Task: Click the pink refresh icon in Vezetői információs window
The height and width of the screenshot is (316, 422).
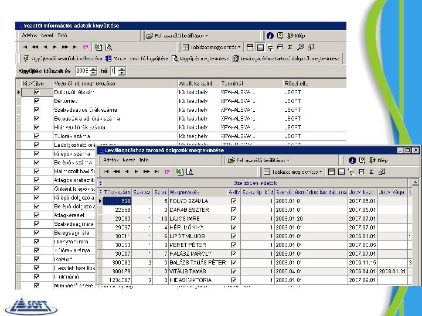Action: click(86, 47)
